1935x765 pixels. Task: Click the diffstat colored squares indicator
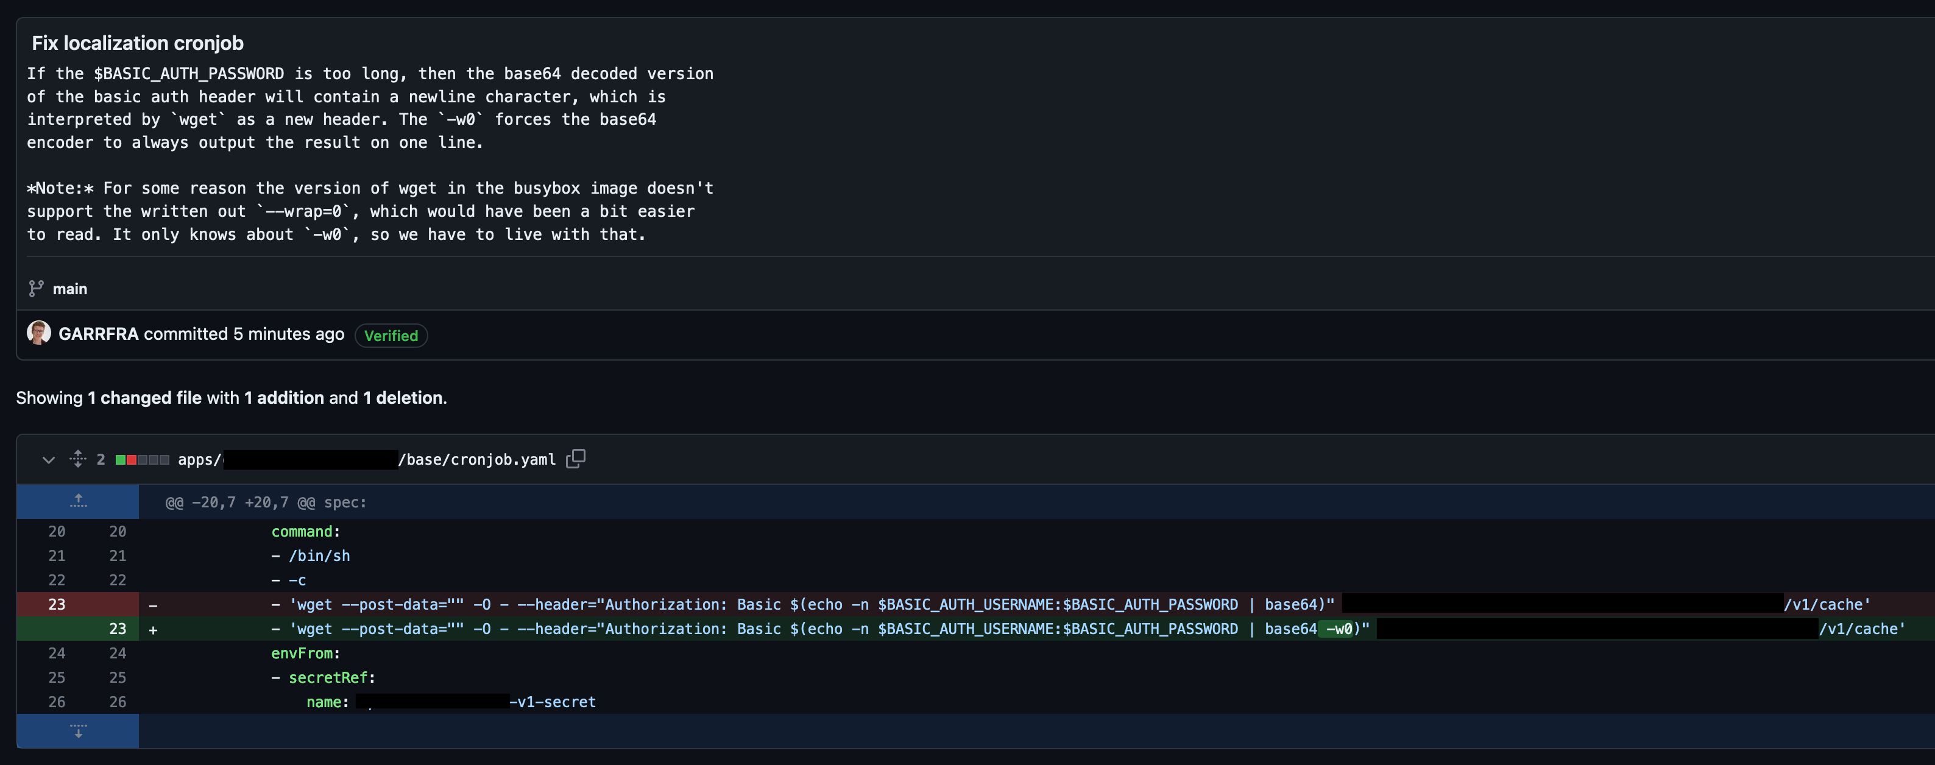click(142, 459)
